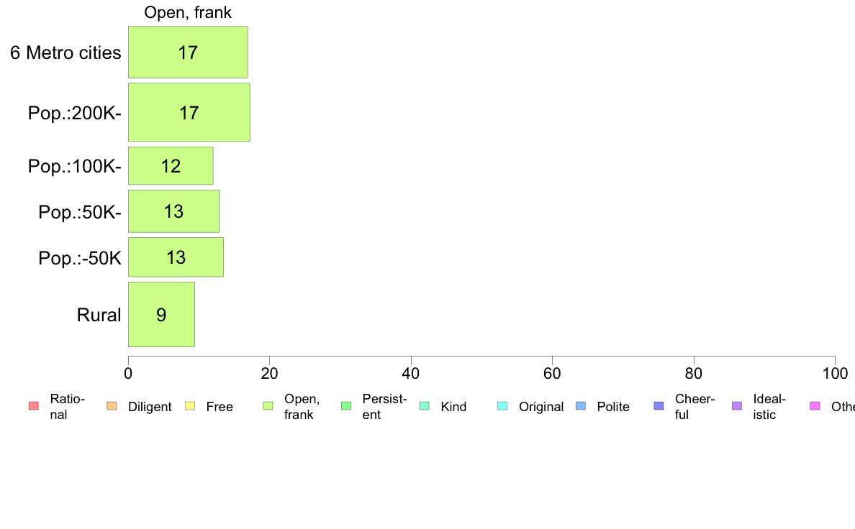
Task: Click the Original legend cyan swatch
Action: click(503, 406)
